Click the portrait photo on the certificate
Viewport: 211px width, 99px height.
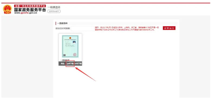pyautogui.click(x=74, y=42)
